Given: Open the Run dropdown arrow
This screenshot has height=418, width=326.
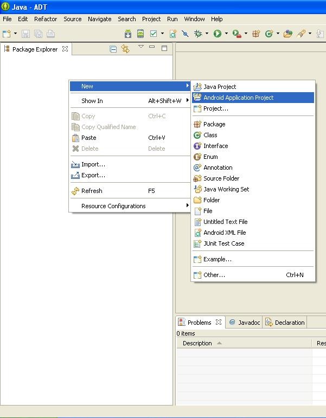Looking at the screenshot, I should (226, 34).
